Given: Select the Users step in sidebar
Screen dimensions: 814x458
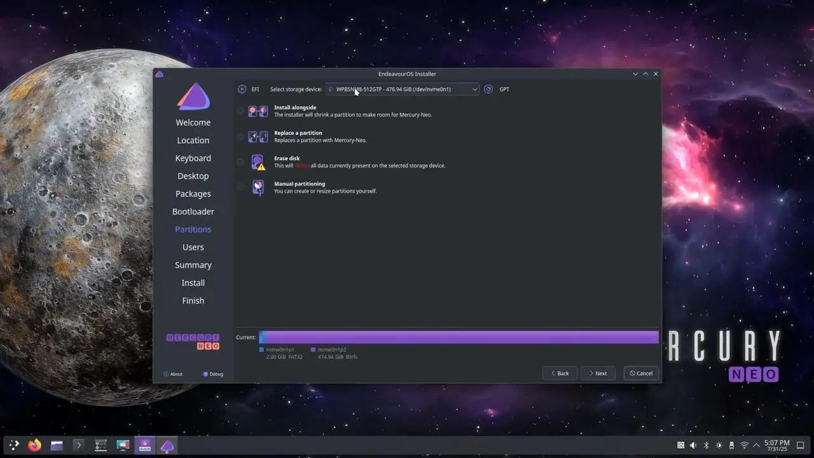Looking at the screenshot, I should click(193, 247).
